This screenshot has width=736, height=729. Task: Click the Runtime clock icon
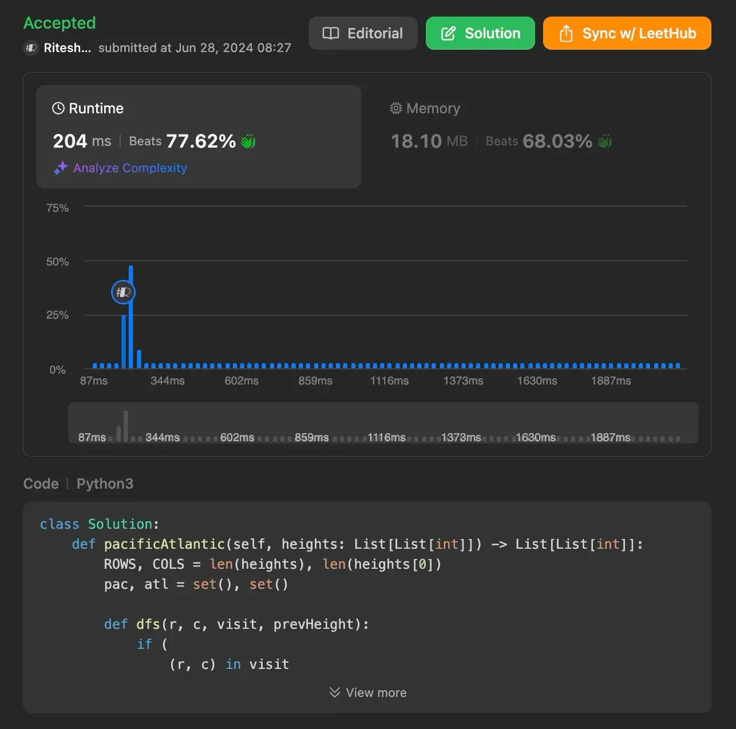[x=58, y=108]
